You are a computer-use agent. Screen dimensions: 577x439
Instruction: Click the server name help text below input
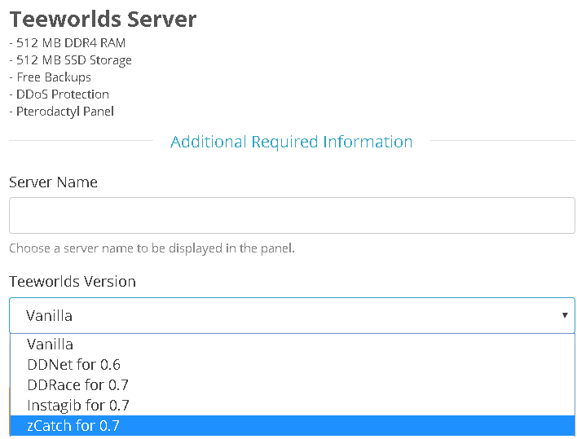point(152,248)
